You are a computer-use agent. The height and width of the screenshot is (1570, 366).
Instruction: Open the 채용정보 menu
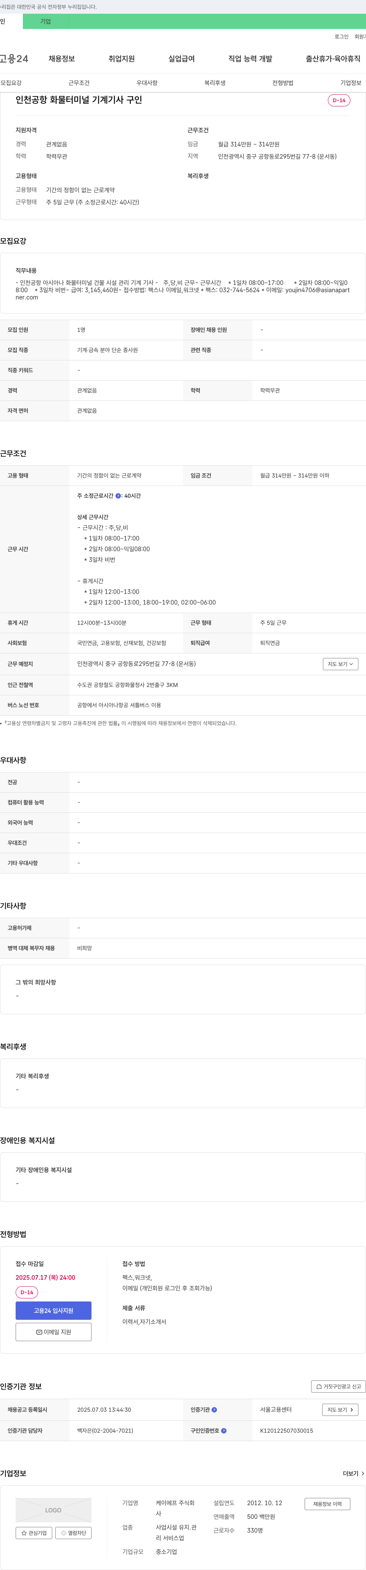coord(61,58)
